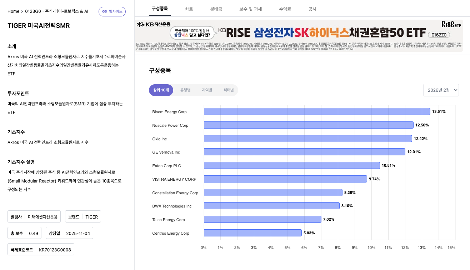Click the 8.10% value
470x270 pixels.
(347, 206)
